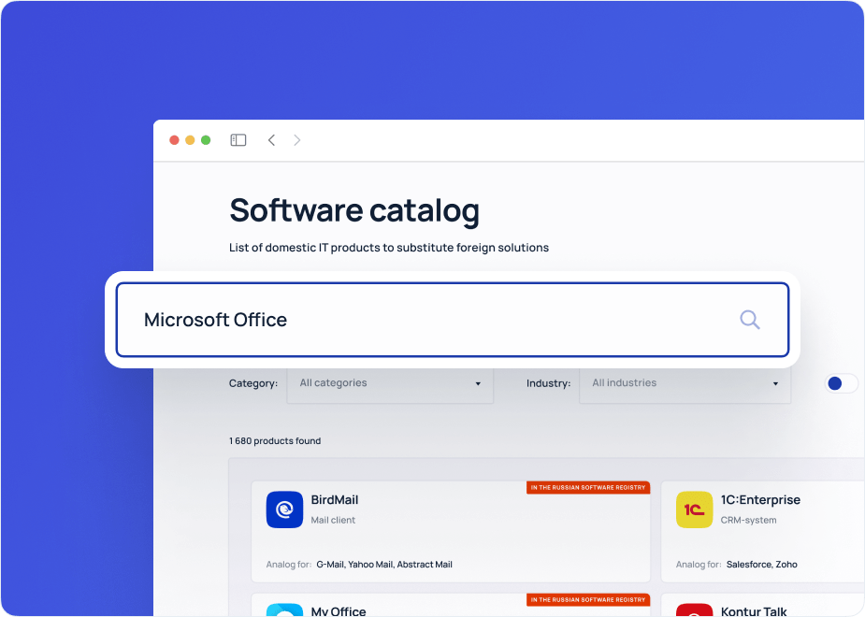The image size is (865, 617).
Task: Click the green maximize window dot
Action: (x=206, y=140)
